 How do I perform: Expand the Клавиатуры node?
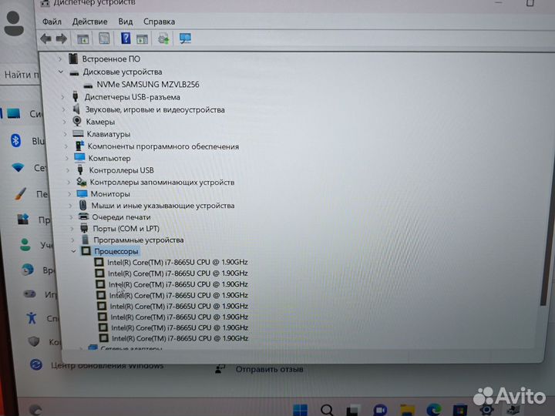(x=66, y=134)
